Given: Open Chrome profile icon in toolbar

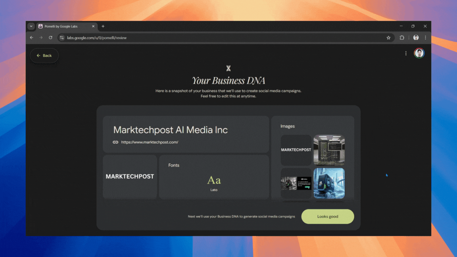Looking at the screenshot, I should (416, 38).
